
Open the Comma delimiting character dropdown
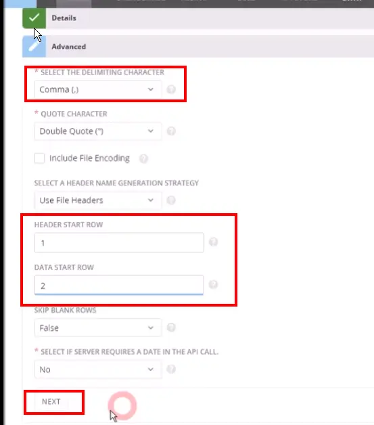click(98, 89)
